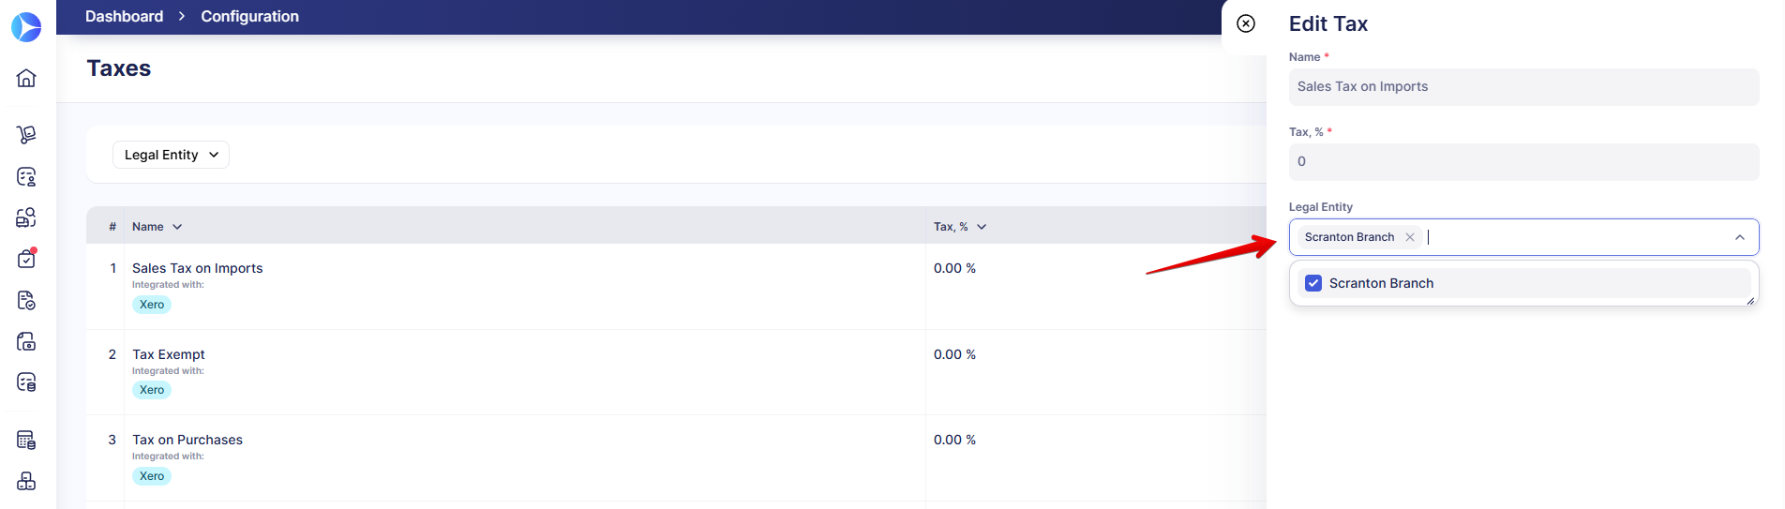Click the Tax, % input field
This screenshot has height=509, width=1785.
1523,161
